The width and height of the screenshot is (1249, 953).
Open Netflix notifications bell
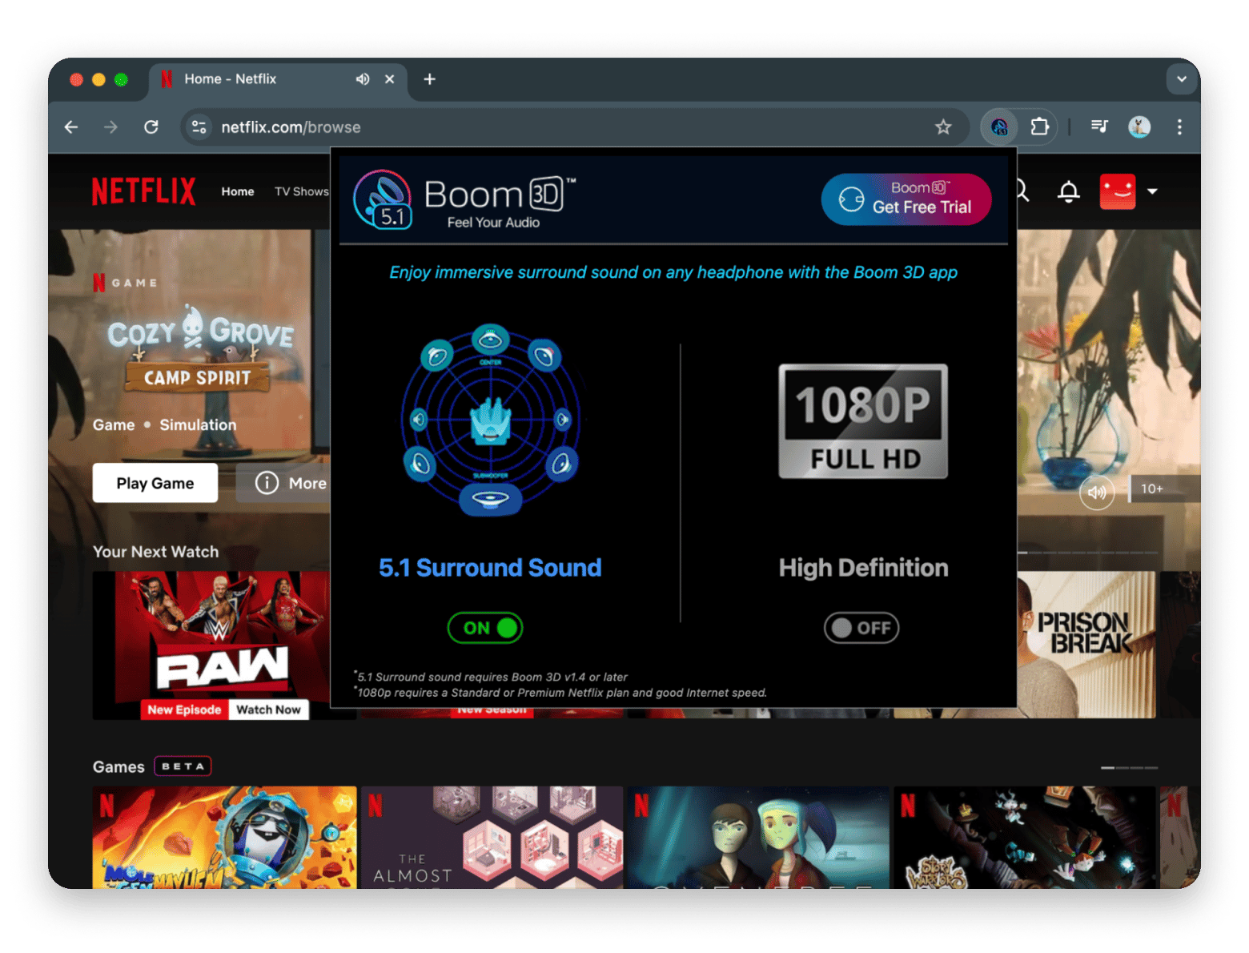pyautogui.click(x=1068, y=192)
